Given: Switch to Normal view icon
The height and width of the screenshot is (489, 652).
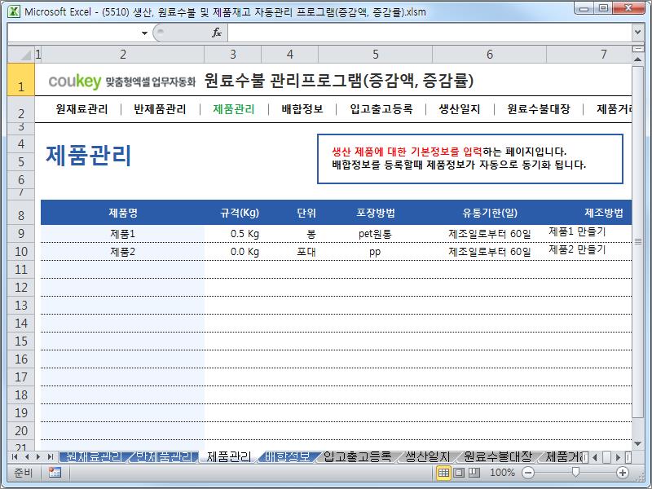Looking at the screenshot, I should pos(443,473).
